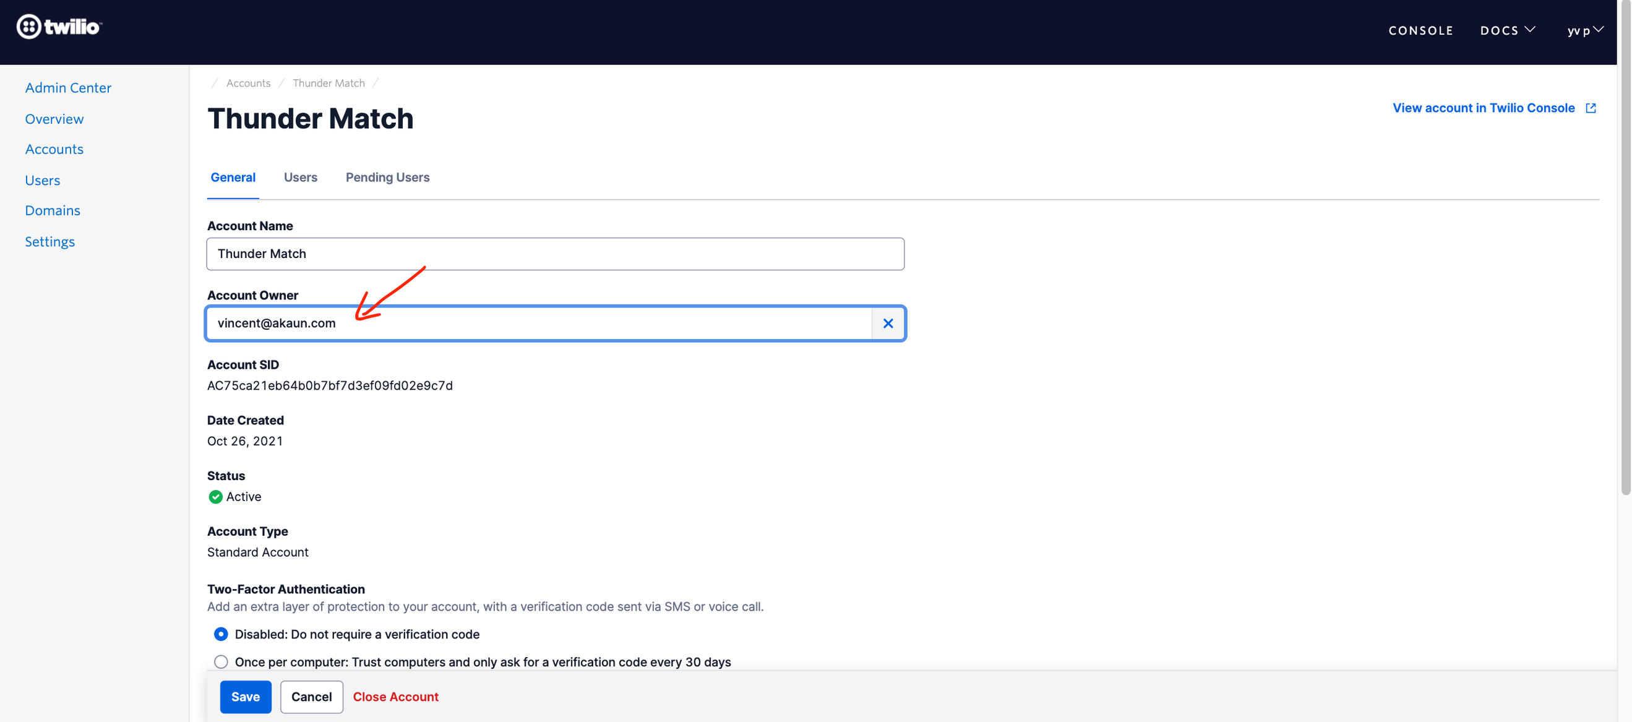Open the Pending Users tab
The height and width of the screenshot is (722, 1632).
387,178
